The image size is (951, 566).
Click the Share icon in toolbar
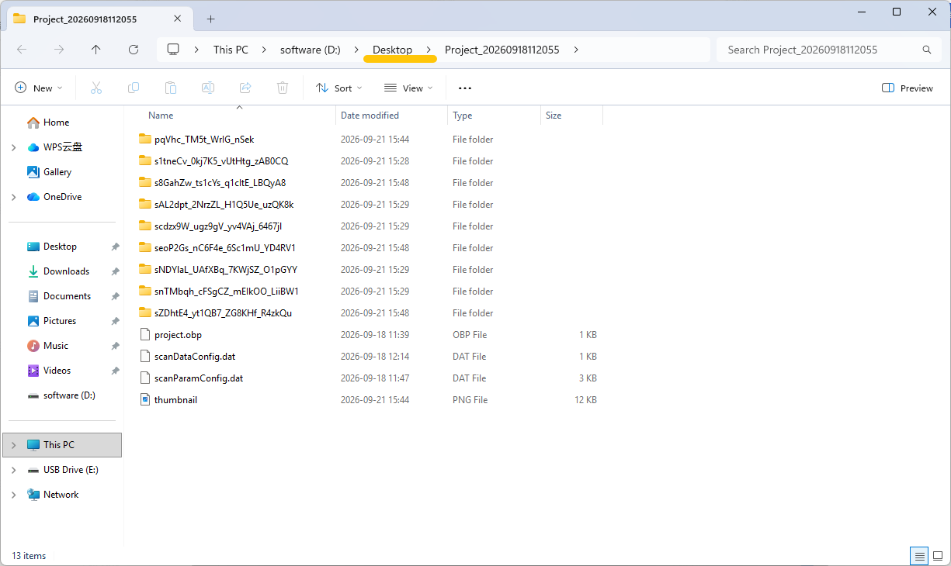pos(245,88)
